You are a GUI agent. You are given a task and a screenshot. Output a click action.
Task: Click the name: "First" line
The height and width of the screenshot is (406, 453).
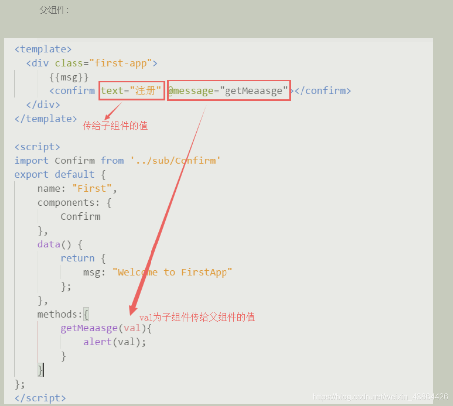[77, 188]
